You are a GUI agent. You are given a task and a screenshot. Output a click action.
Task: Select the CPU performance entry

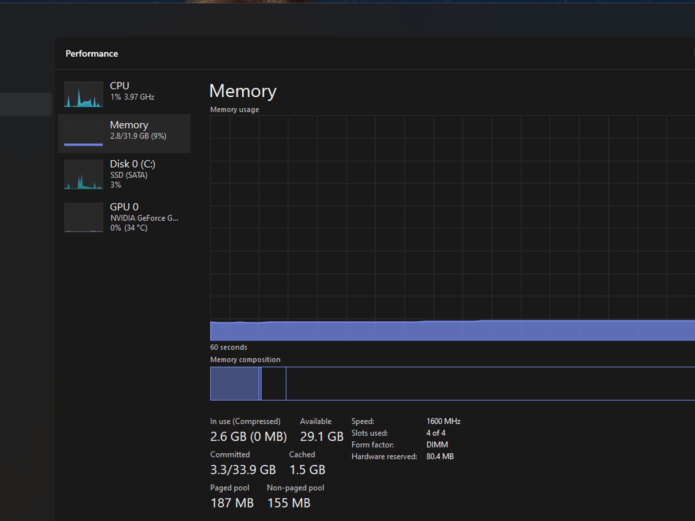[x=124, y=94]
